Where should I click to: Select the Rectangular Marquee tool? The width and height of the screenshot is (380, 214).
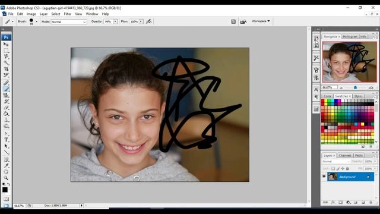pos(6,51)
